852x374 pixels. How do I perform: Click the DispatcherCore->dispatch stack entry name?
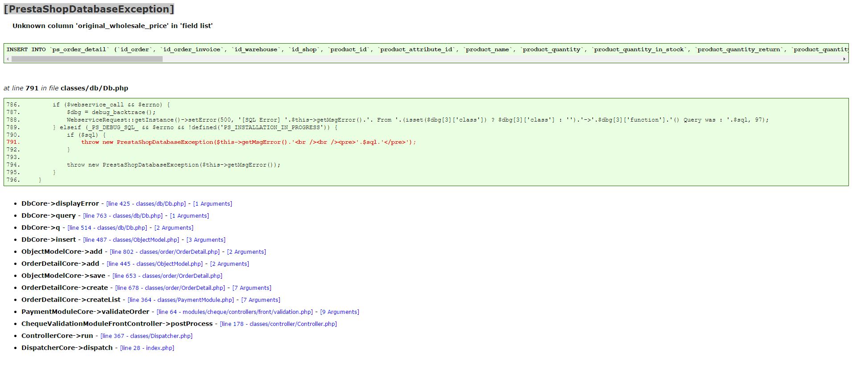[x=67, y=348]
